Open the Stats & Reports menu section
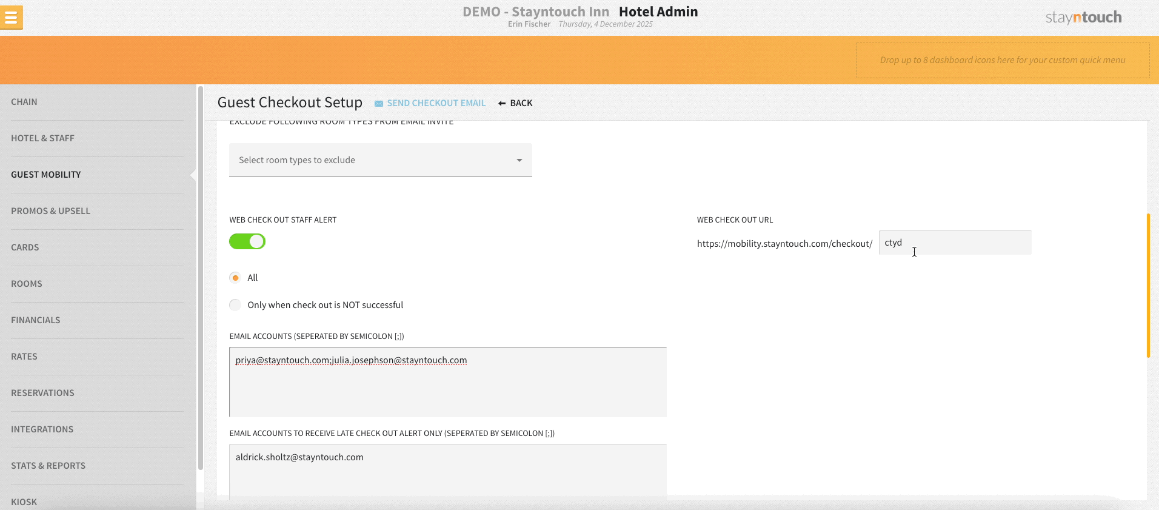Image resolution: width=1159 pixels, height=510 pixels. pyautogui.click(x=97, y=466)
